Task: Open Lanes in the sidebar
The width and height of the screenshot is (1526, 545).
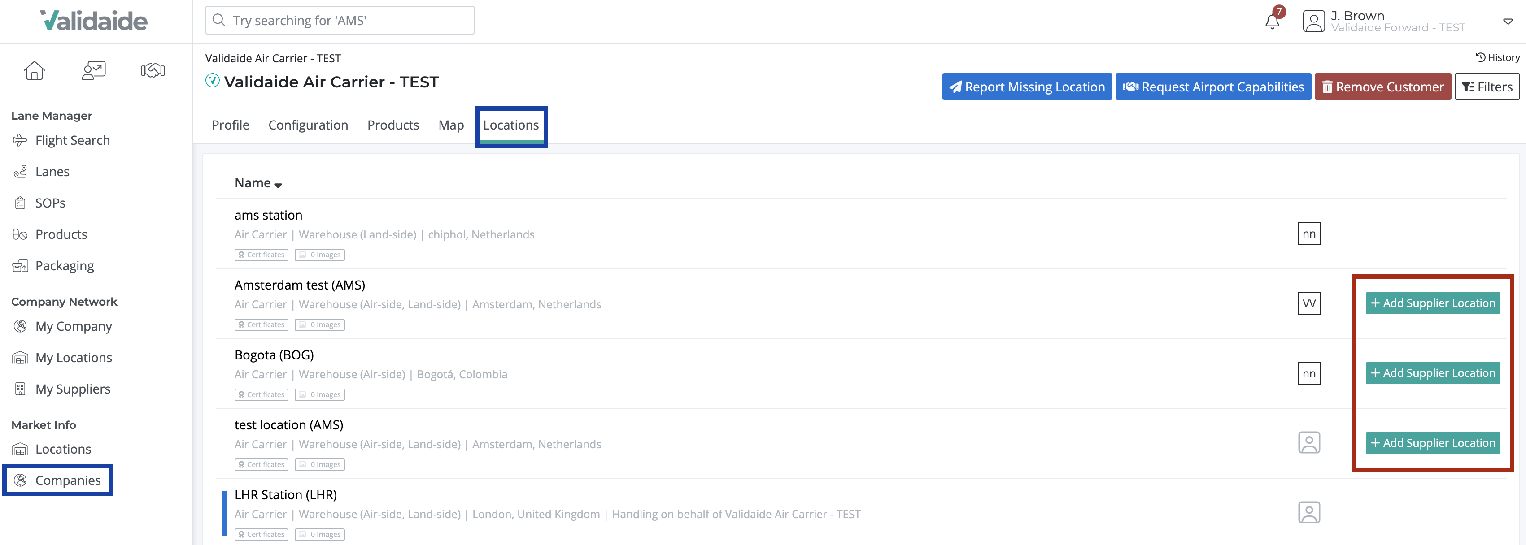Action: pos(52,172)
